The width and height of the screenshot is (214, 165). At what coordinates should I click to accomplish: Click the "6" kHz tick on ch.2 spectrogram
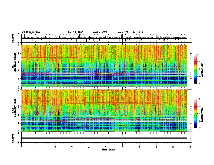19,106
